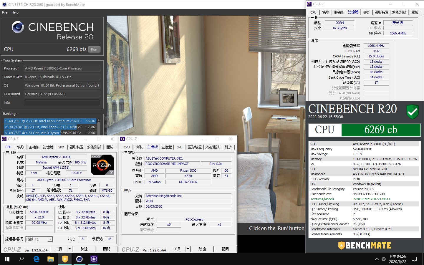Click the tray network status icon
Viewport: 424px width, 265px height.
point(384,259)
